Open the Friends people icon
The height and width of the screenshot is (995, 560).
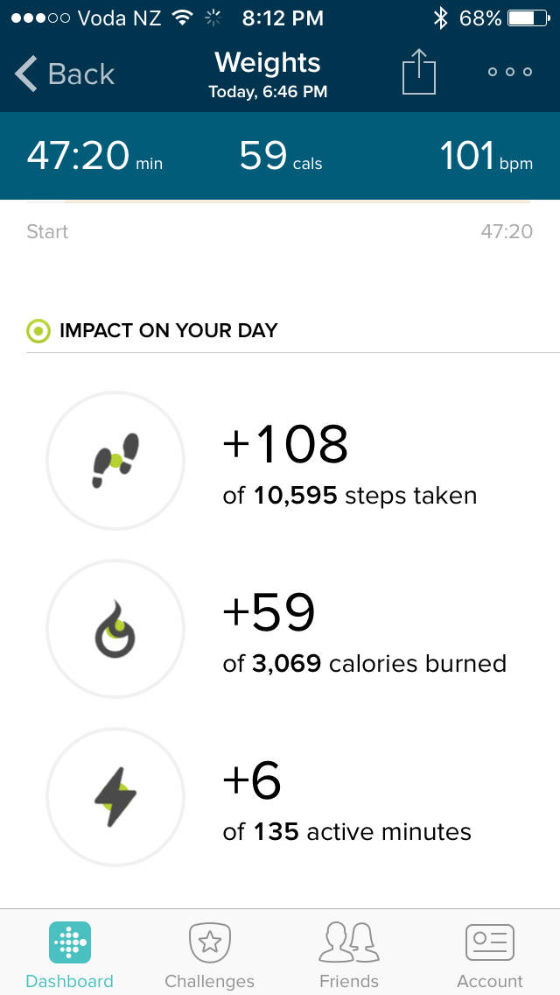click(349, 943)
